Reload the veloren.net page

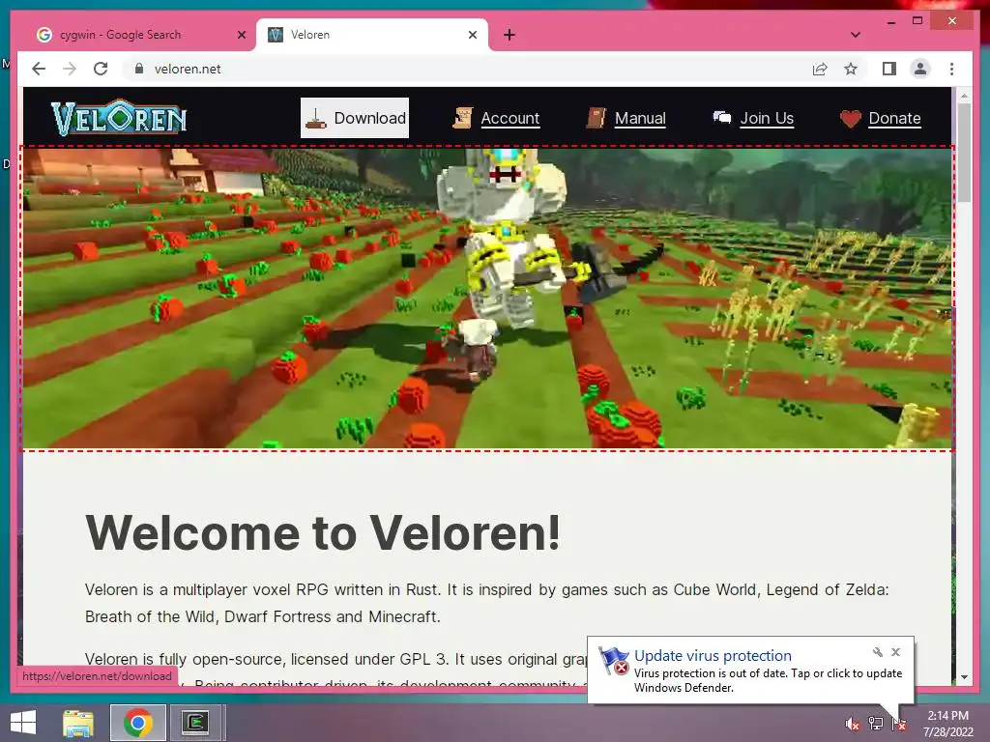coord(101,69)
